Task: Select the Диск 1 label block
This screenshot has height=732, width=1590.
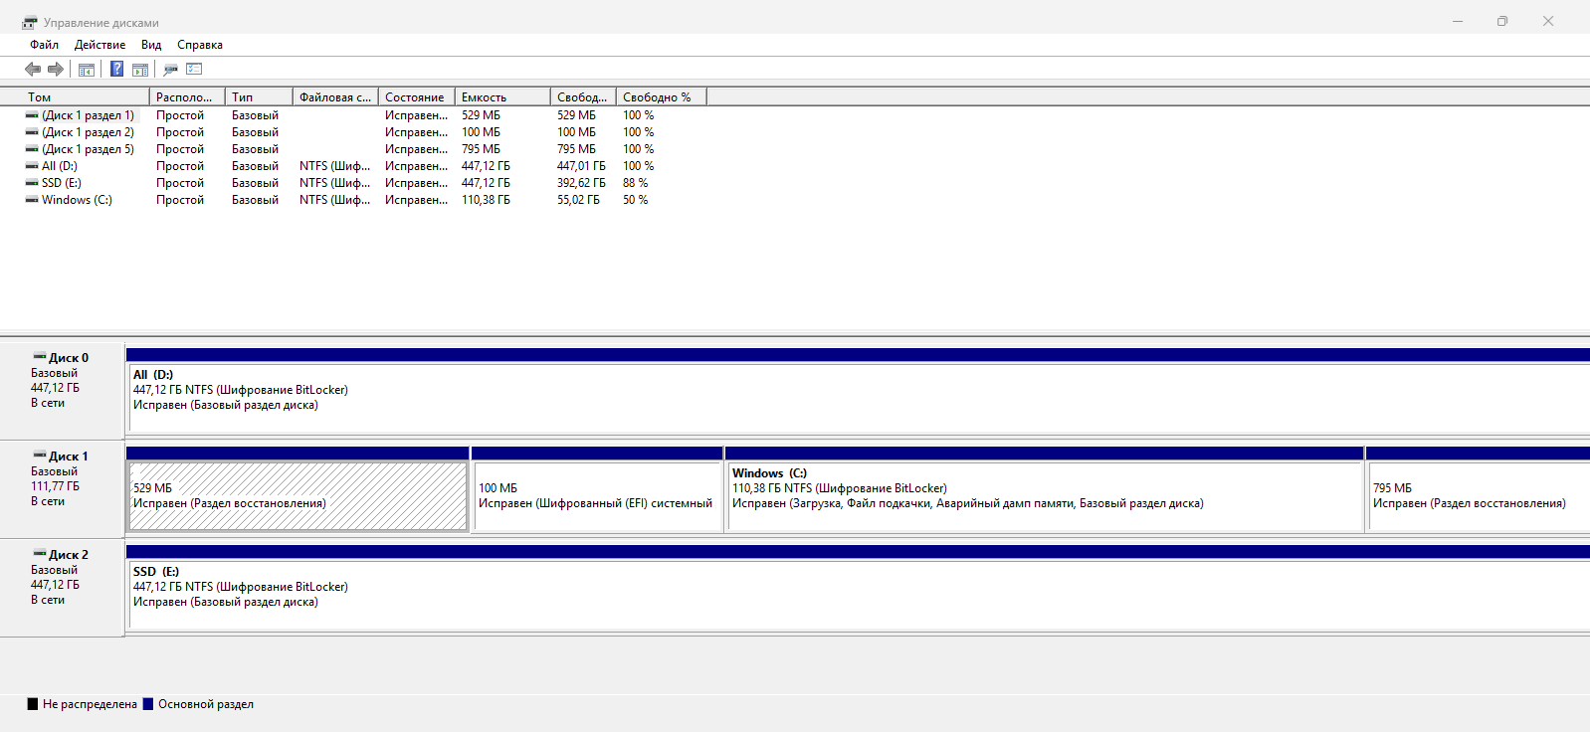Action: pos(62,489)
